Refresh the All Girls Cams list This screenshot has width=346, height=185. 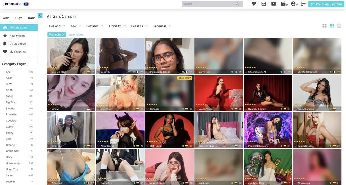75,17
